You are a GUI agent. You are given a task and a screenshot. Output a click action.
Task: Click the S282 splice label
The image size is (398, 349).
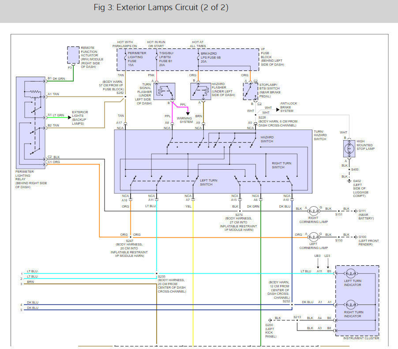pos(120,93)
